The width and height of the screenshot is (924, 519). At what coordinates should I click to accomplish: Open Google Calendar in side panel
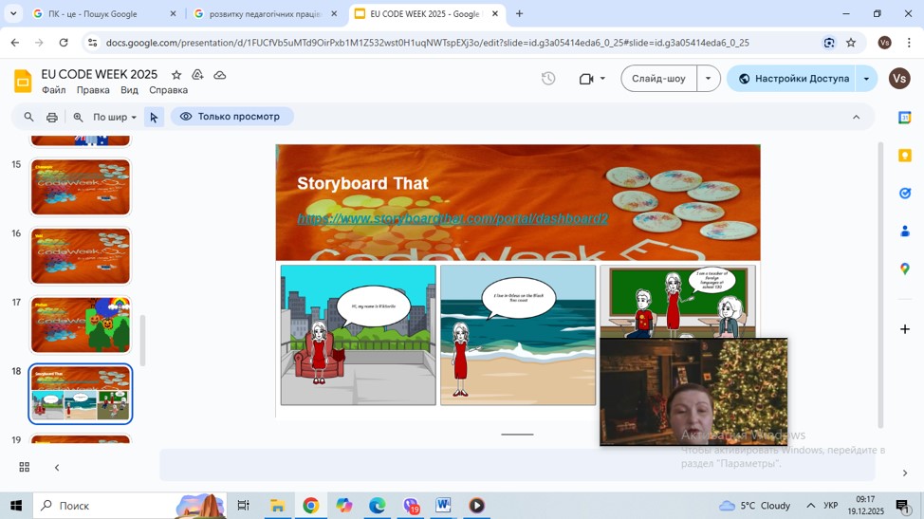[x=904, y=118]
